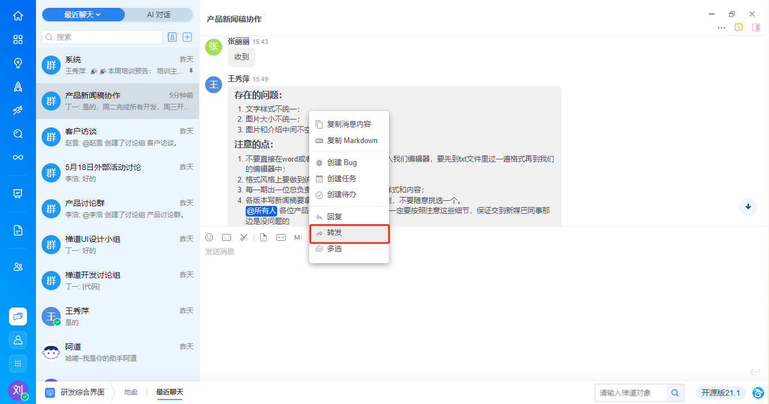The height and width of the screenshot is (404, 769).
Task: Click the plus icon to create chat
Action: [x=188, y=37]
